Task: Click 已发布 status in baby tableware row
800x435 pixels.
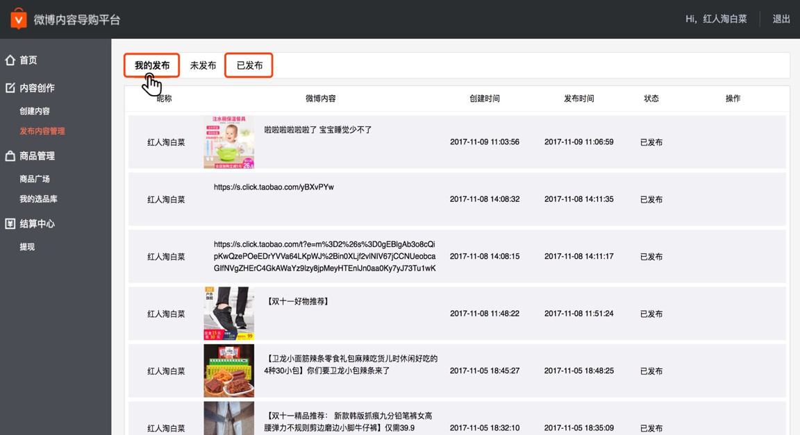Action: click(x=651, y=142)
